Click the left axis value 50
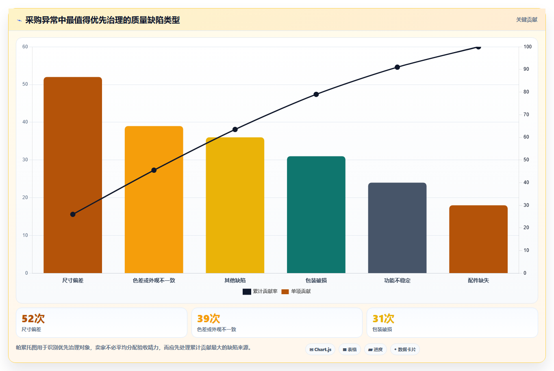554x371 pixels. pos(25,85)
